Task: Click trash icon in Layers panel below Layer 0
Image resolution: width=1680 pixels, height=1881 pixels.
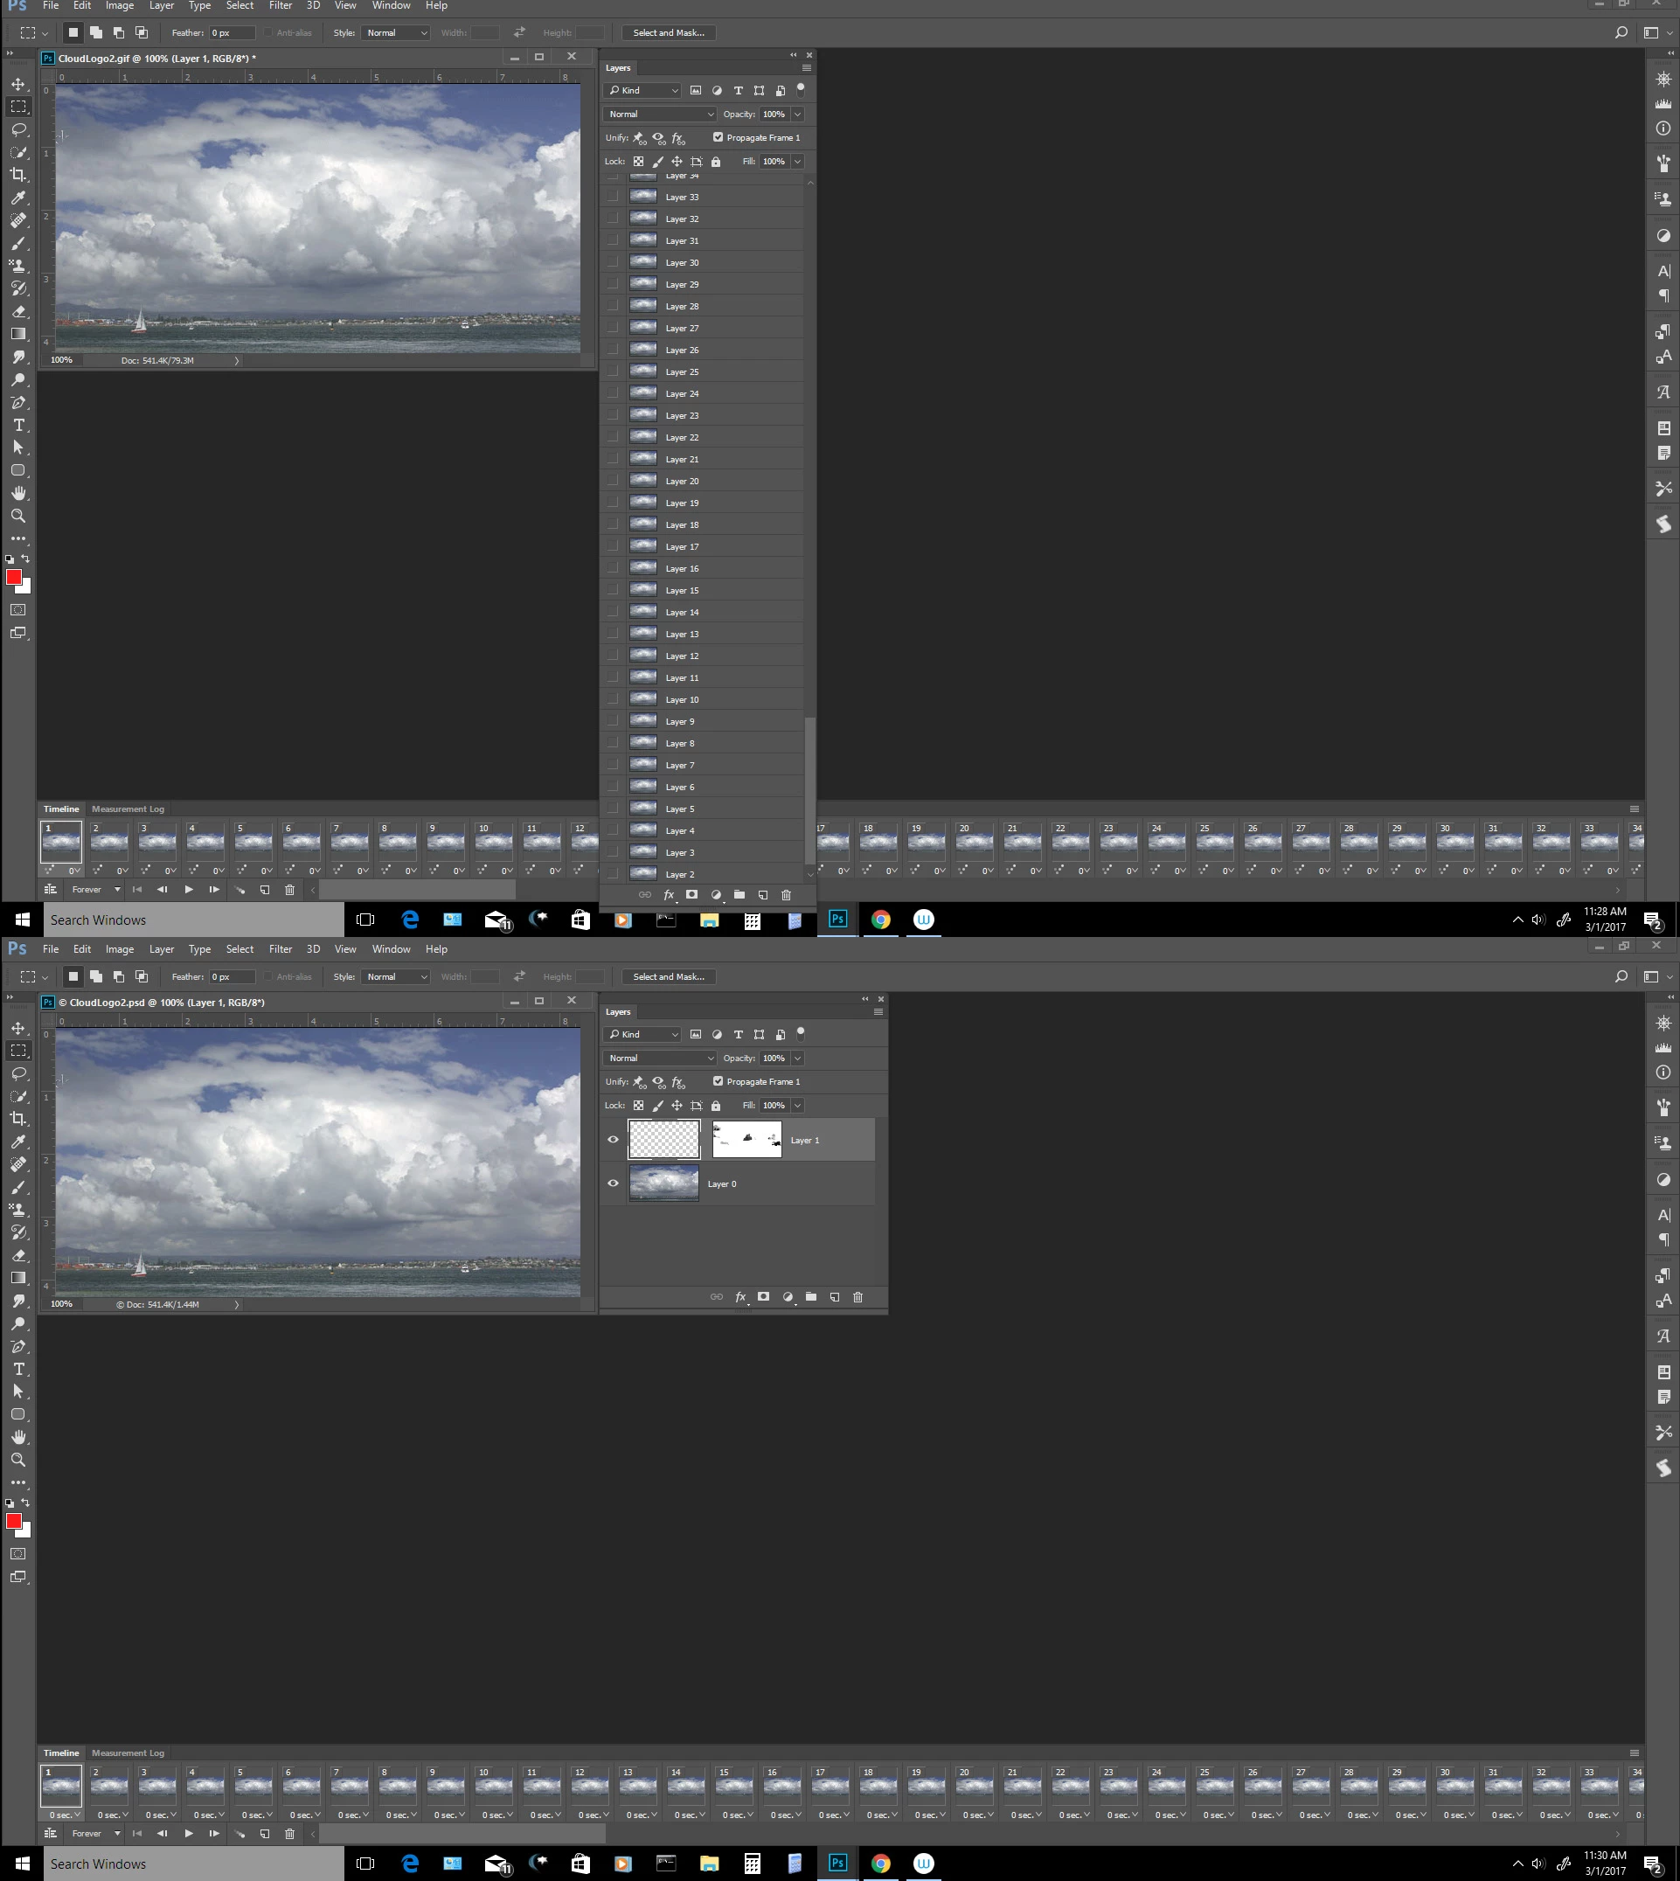Action: (x=857, y=1297)
